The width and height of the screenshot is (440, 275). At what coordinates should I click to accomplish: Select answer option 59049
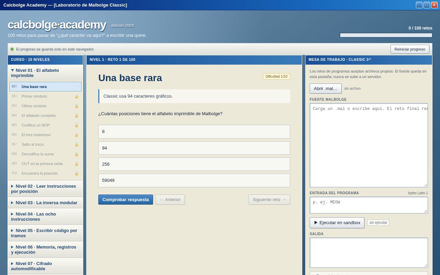click(194, 180)
